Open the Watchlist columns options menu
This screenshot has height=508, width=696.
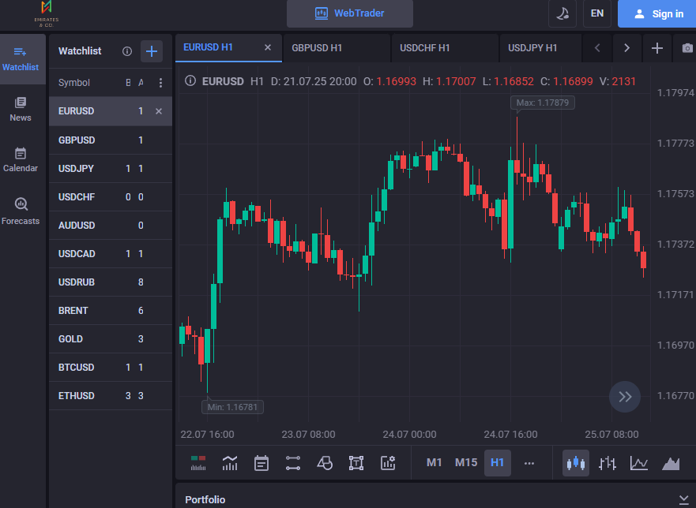[x=160, y=83]
